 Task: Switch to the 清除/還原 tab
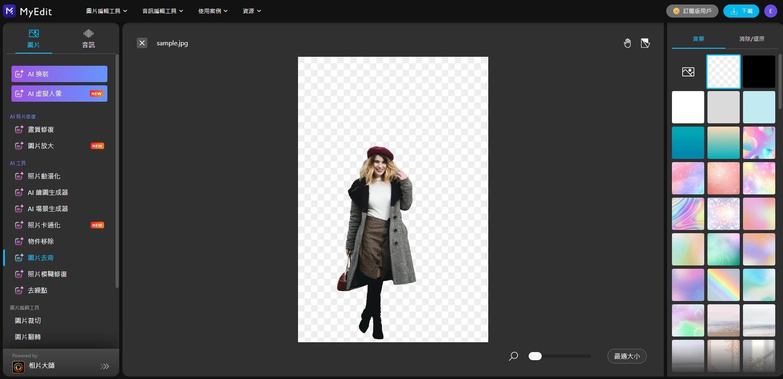coord(752,39)
